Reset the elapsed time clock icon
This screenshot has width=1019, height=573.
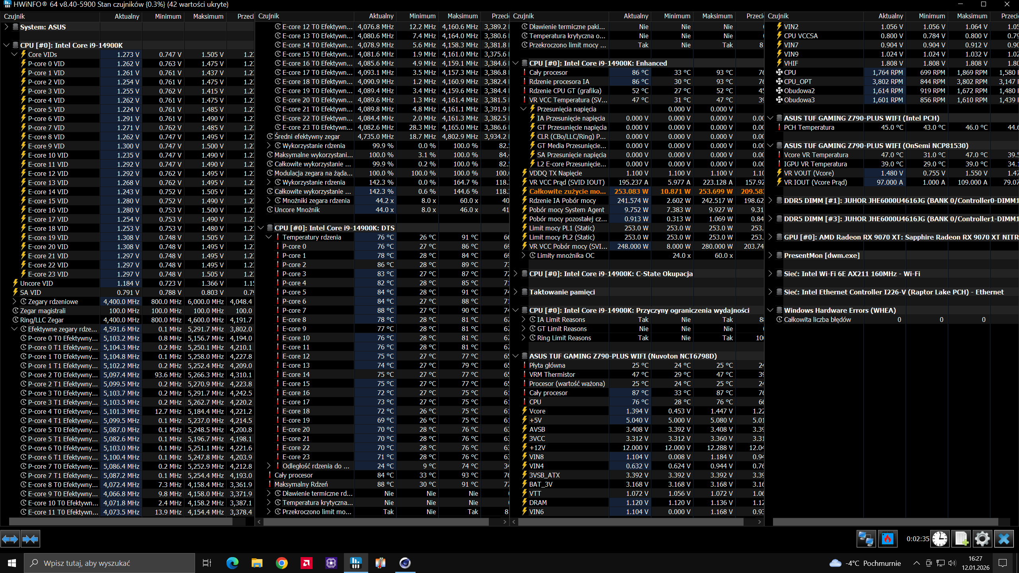click(940, 539)
